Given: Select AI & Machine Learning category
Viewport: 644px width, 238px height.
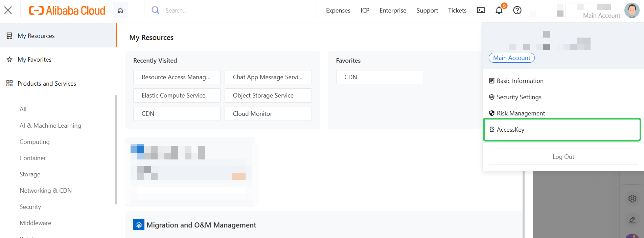Looking at the screenshot, I should point(50,125).
